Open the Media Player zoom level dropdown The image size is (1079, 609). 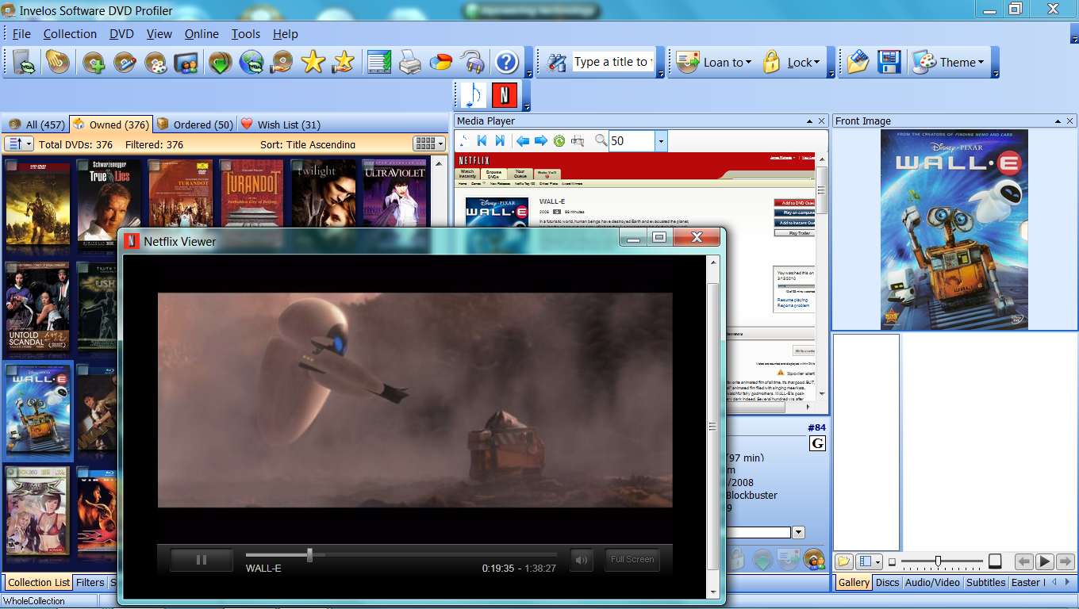click(x=660, y=141)
